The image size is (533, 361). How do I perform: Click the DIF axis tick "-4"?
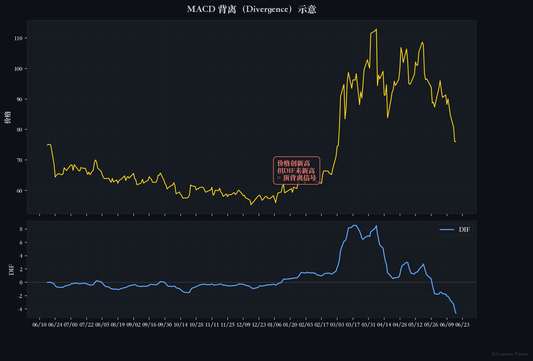(x=20, y=309)
